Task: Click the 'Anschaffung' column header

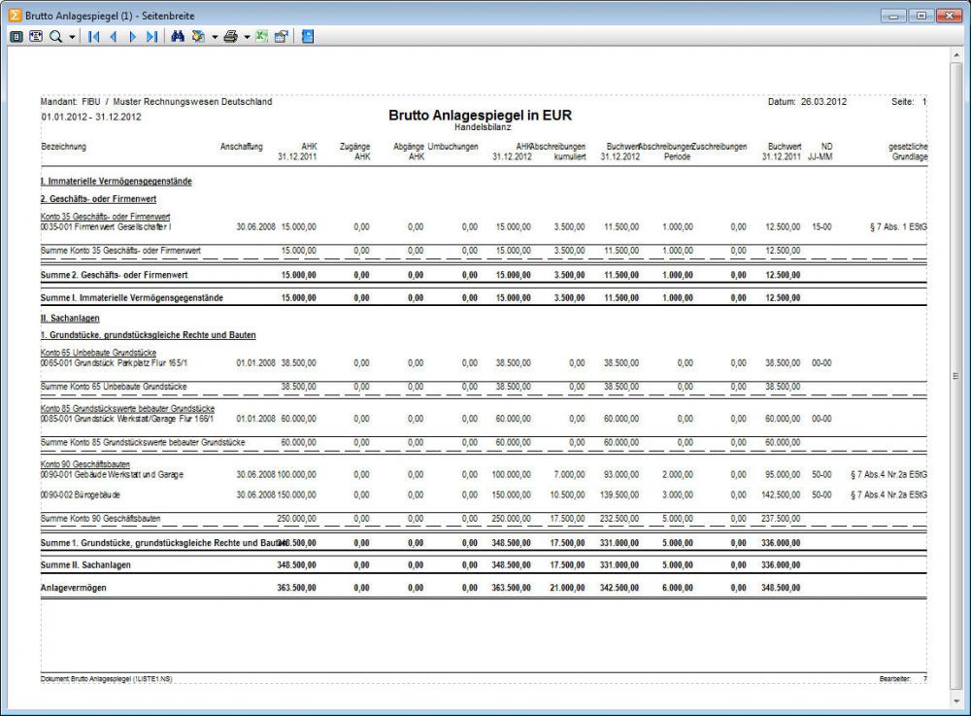Action: click(x=242, y=147)
